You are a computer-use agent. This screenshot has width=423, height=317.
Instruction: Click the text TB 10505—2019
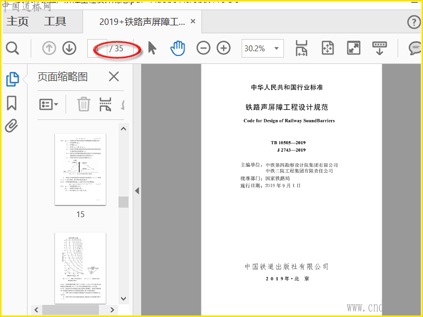click(x=288, y=143)
